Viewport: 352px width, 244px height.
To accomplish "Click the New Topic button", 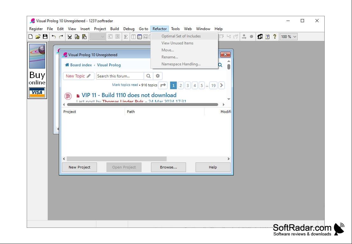I will (78, 76).
